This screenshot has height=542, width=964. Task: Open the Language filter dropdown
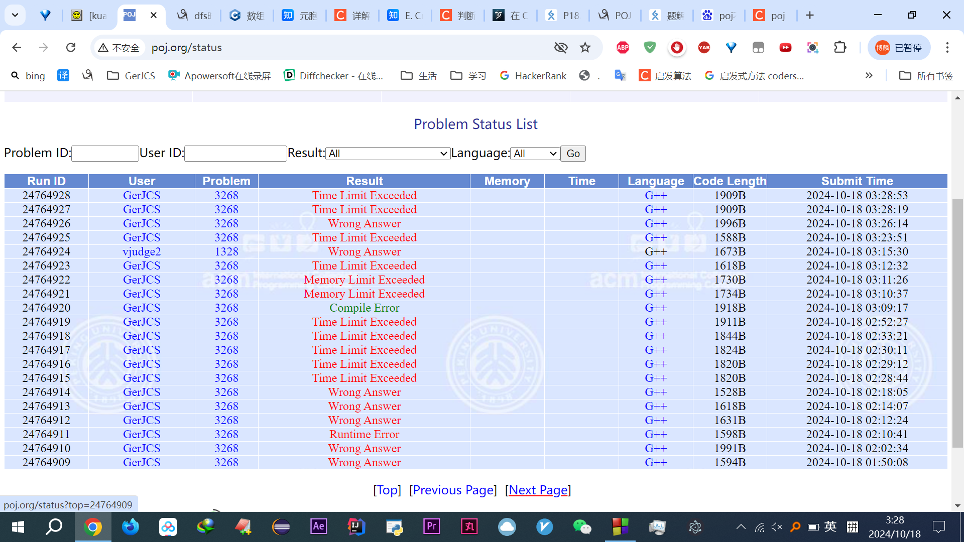click(535, 154)
